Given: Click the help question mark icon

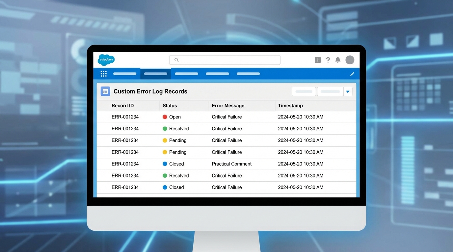Looking at the screenshot, I should (328, 60).
